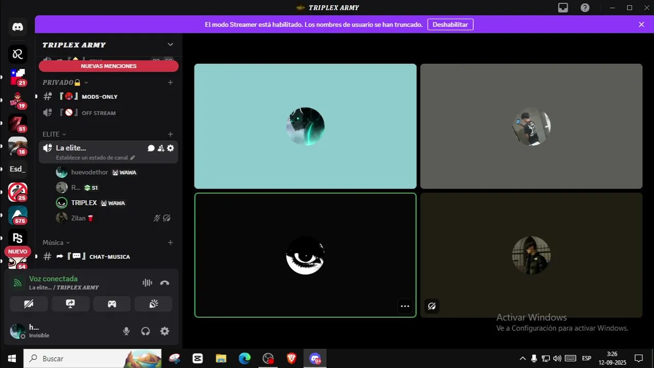Screen dimensions: 654x368
Task: Create channel in PRIVADO category
Action: coord(170,82)
